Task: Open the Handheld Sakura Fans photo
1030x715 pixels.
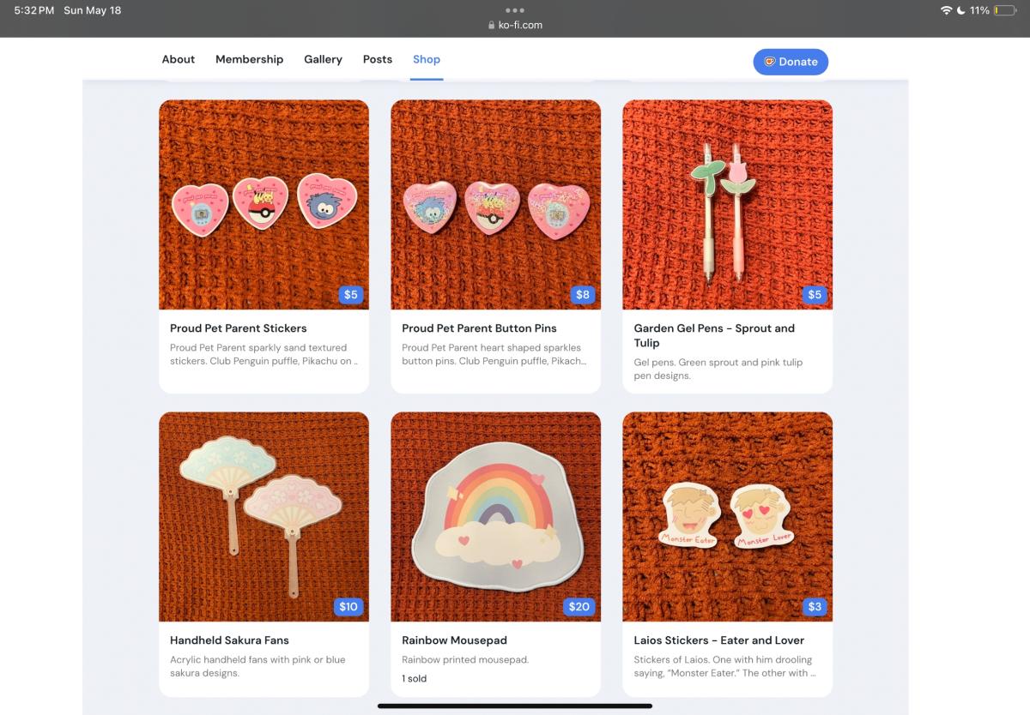Action: point(264,517)
